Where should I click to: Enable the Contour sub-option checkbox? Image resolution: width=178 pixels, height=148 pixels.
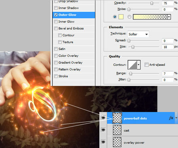tap(60, 35)
